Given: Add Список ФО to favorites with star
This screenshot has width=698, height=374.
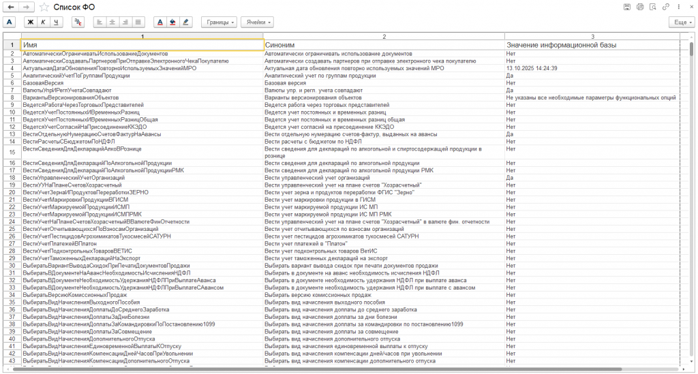Looking at the screenshot, I should [x=44, y=7].
